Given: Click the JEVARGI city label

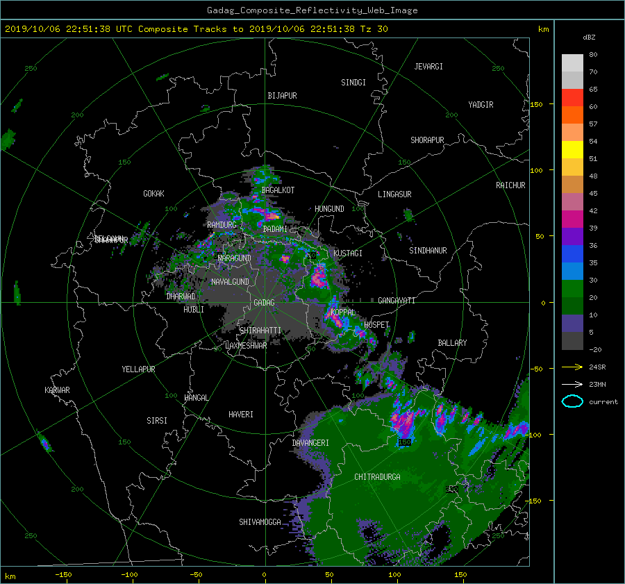Looking at the screenshot, I should pos(428,67).
